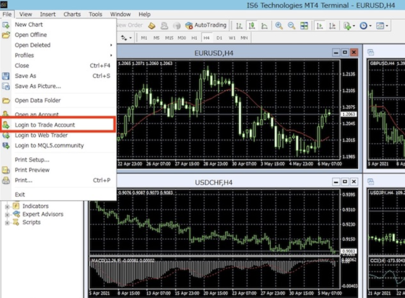Select the M5 timeframe
Image resolution: width=405 pixels, height=298 pixels.
(157, 38)
